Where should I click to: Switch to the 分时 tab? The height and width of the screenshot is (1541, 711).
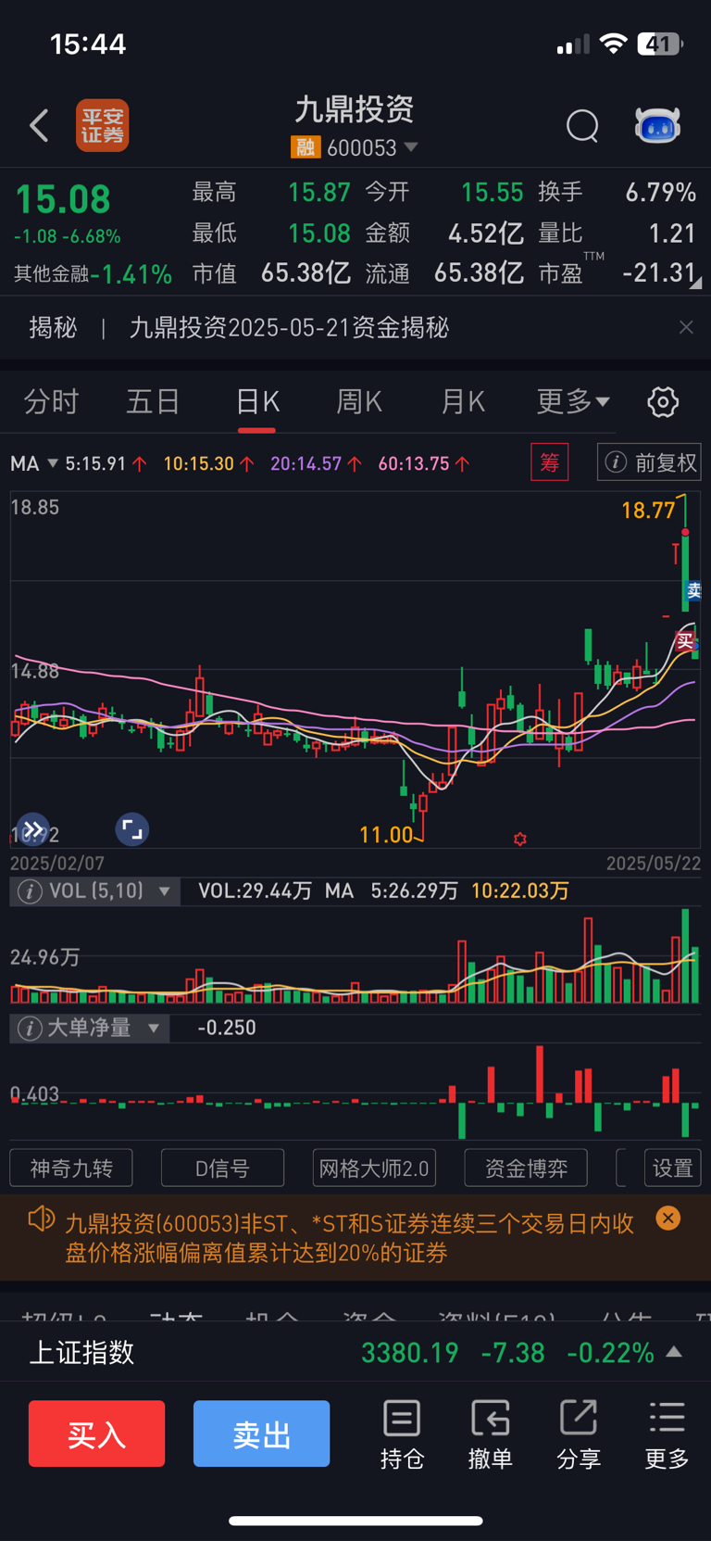coord(51,401)
